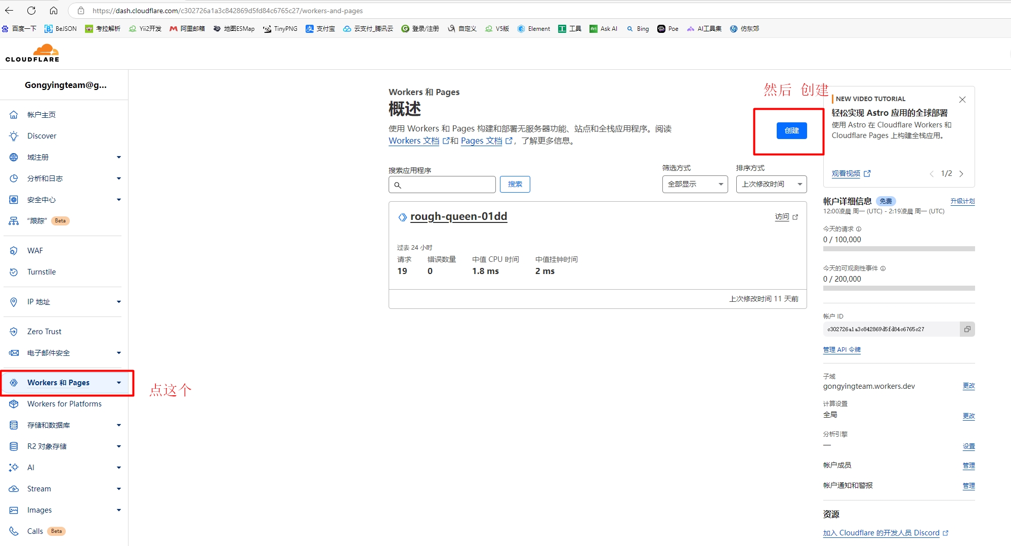Open the Pages 文档 link
This screenshot has height=546, width=1011.
486,141
